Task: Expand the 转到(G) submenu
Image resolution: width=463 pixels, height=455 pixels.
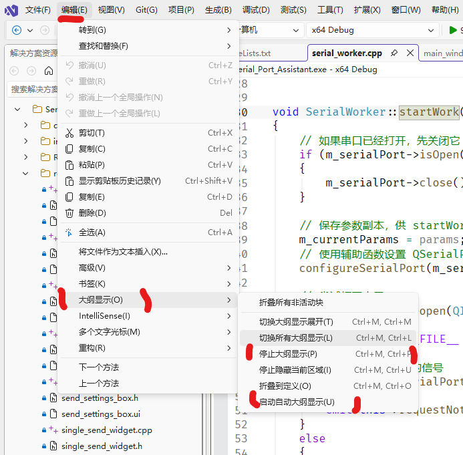Action: 148,30
